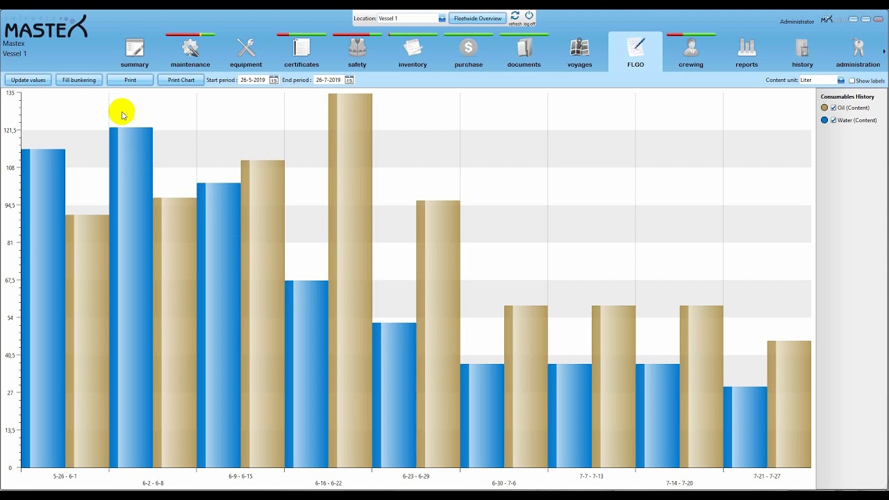Open the crewing person icon

point(690,48)
